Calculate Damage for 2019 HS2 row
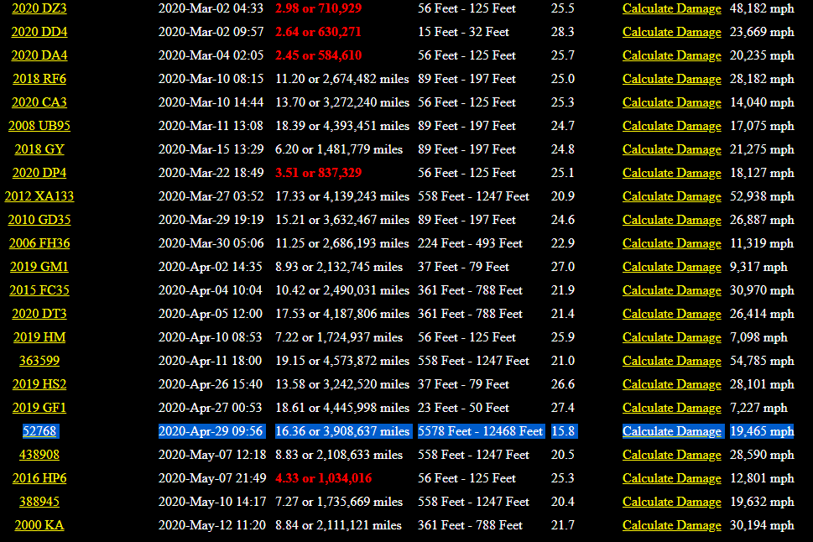This screenshot has height=542, width=813. tap(671, 384)
